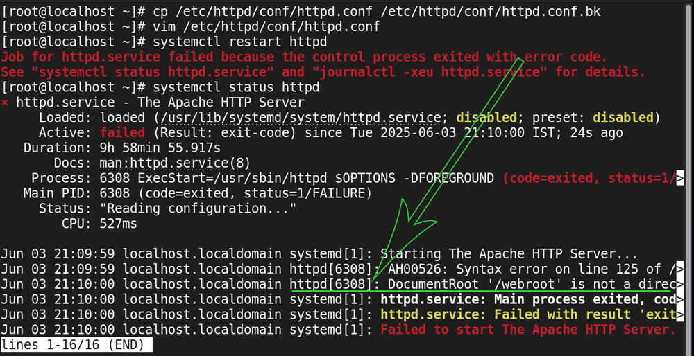Click the 'status=1/FAILURE' text on Main PID line
This screenshot has height=356, width=694.
click(x=305, y=193)
